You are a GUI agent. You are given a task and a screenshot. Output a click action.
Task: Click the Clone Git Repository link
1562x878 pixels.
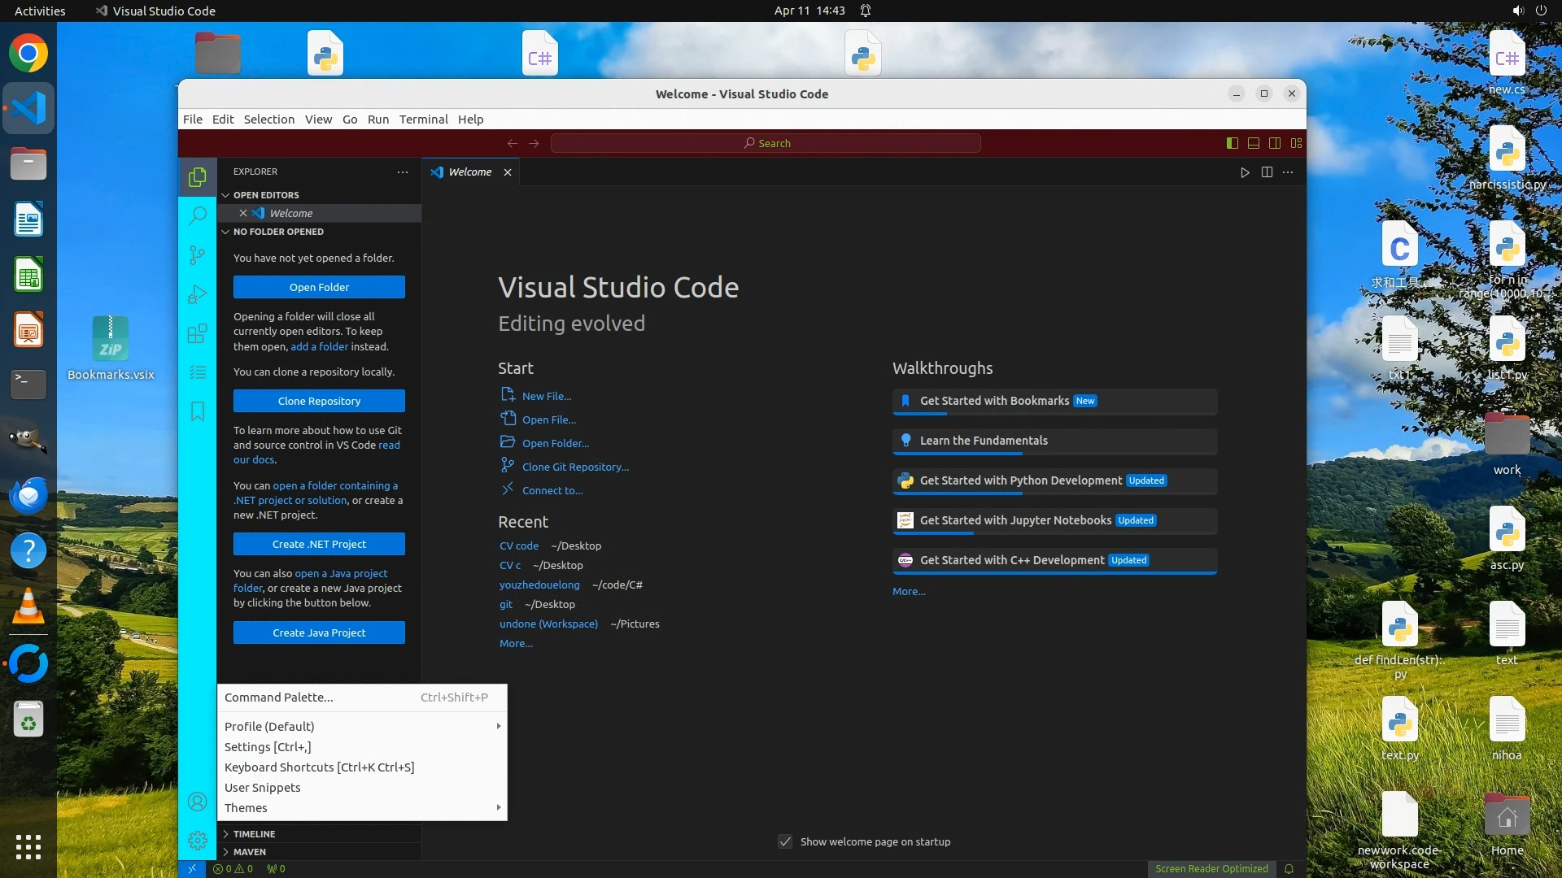tap(575, 467)
